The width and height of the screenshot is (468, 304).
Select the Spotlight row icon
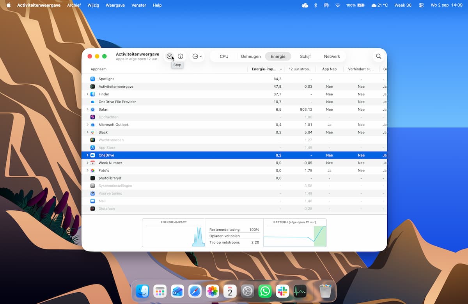click(93, 79)
